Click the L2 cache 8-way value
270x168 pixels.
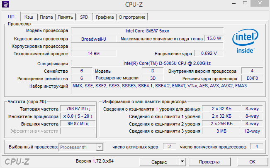point(252,124)
